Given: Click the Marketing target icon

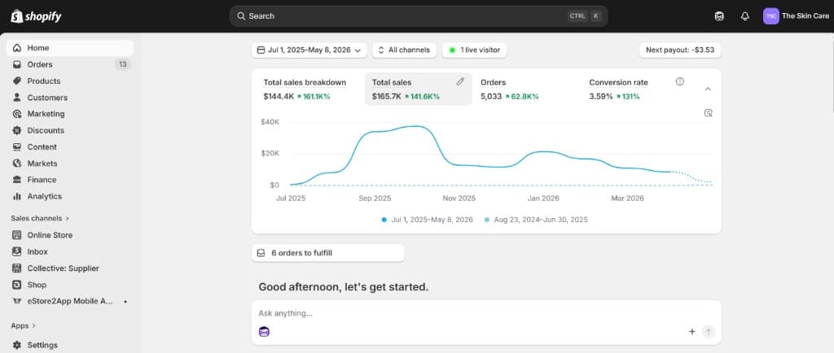Looking at the screenshot, I should [x=17, y=114].
